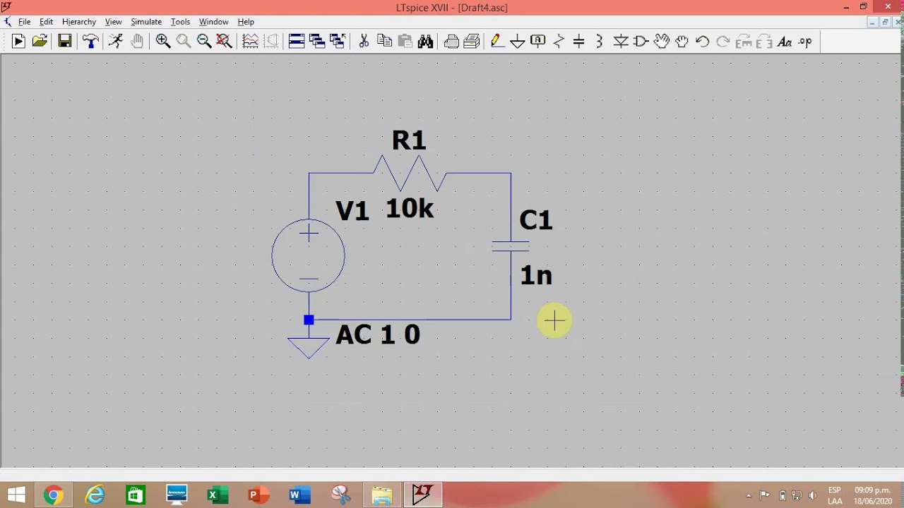Click the Zoom to Fit icon
Image resolution: width=904 pixels, height=508 pixels.
click(x=225, y=42)
